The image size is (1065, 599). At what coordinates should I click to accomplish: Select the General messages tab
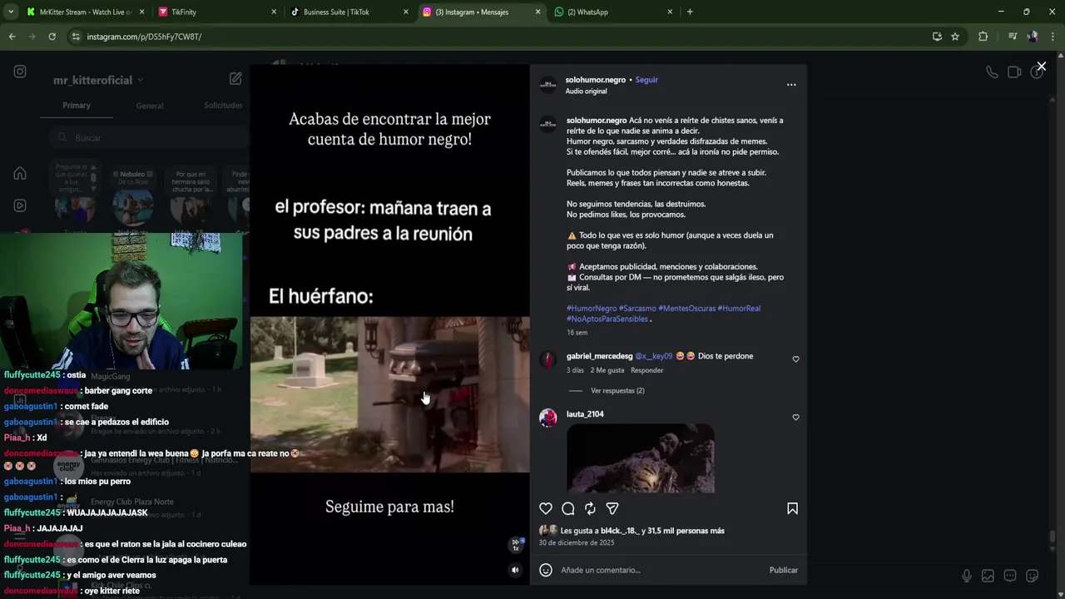point(150,106)
